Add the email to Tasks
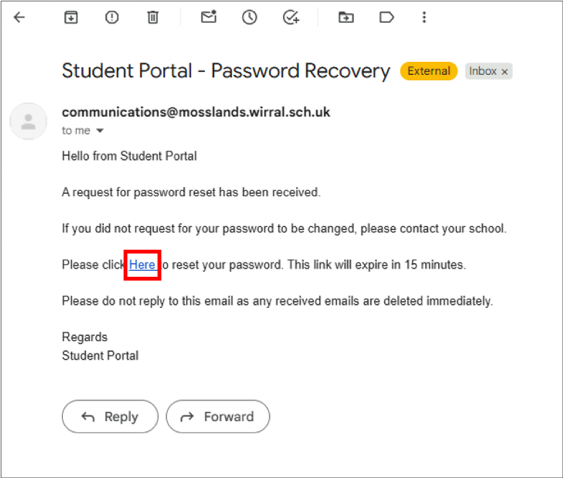 pyautogui.click(x=291, y=17)
